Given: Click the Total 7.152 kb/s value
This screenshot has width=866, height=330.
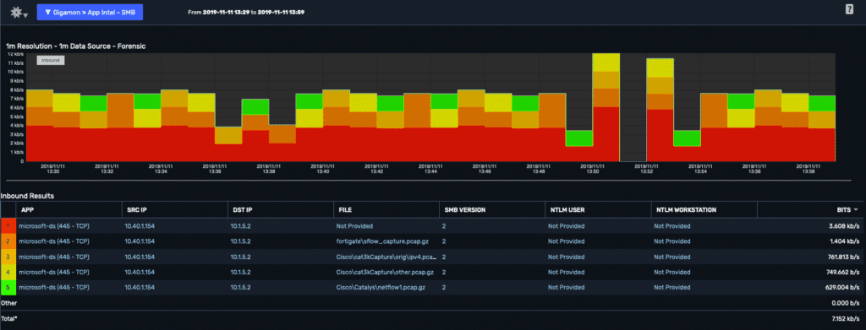Looking at the screenshot, I should pyautogui.click(x=845, y=318).
